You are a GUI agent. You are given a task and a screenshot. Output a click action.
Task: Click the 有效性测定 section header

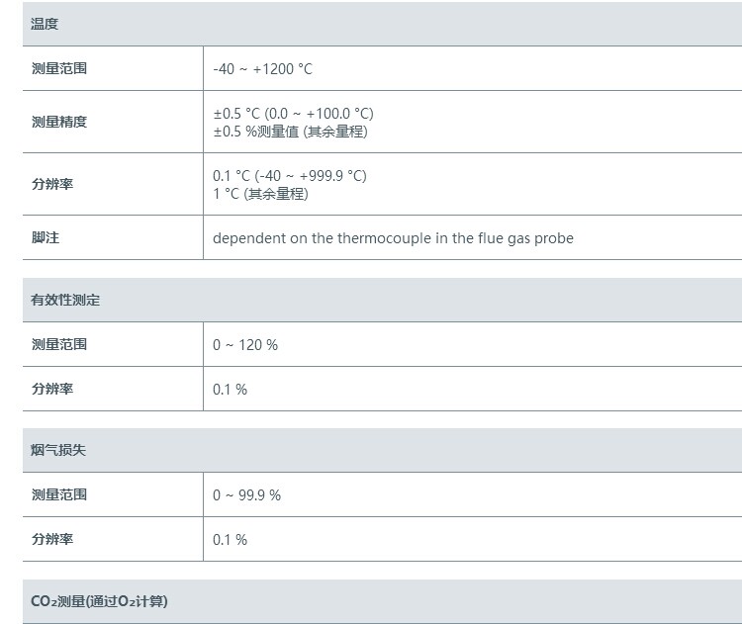click(x=65, y=300)
